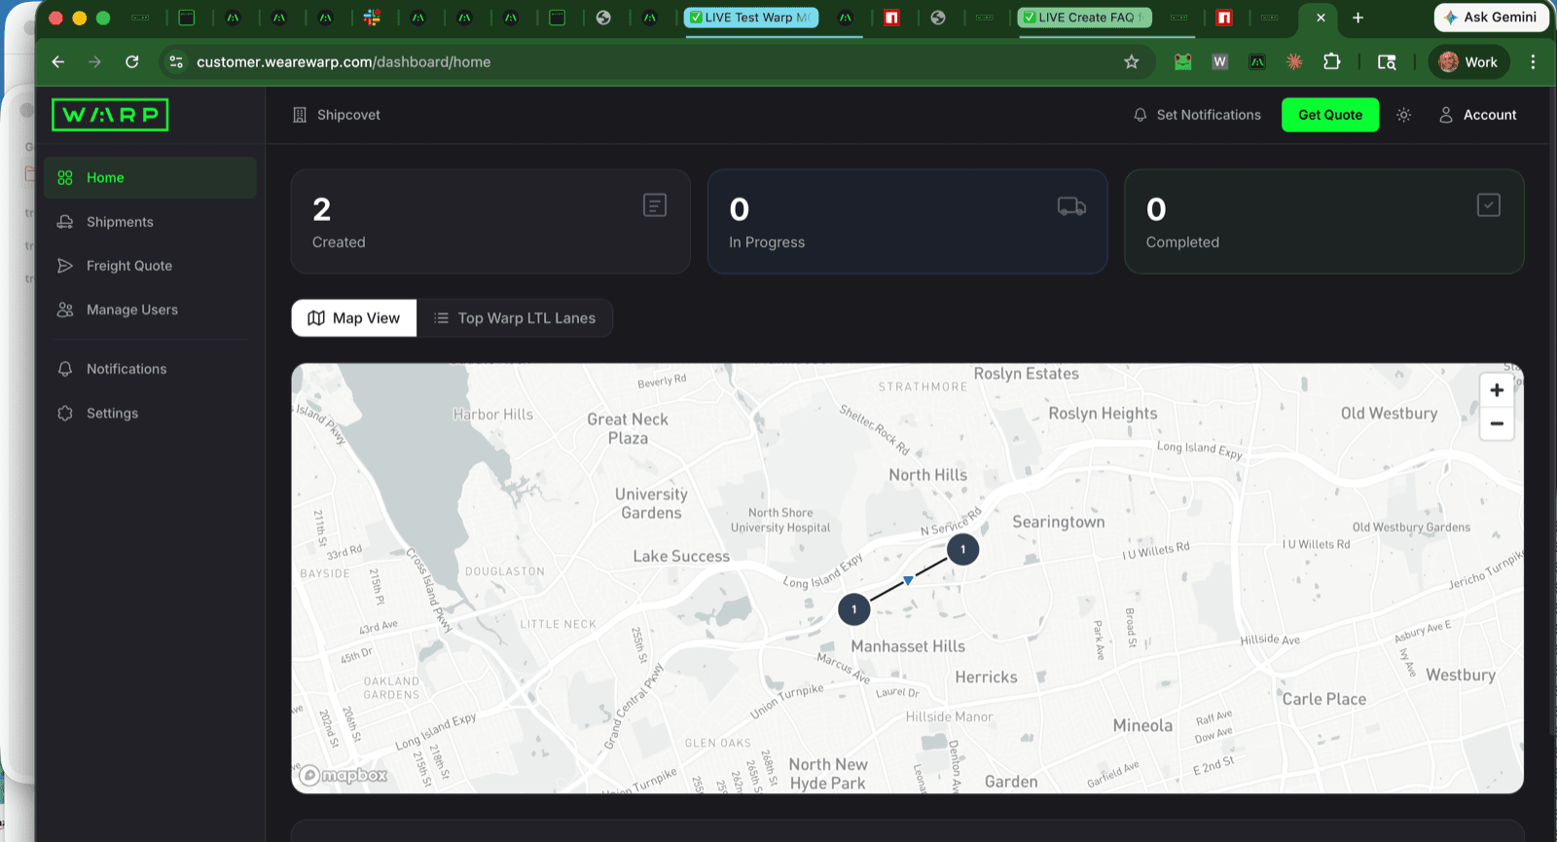
Task: Switch to the Slack tab
Action: click(372, 18)
